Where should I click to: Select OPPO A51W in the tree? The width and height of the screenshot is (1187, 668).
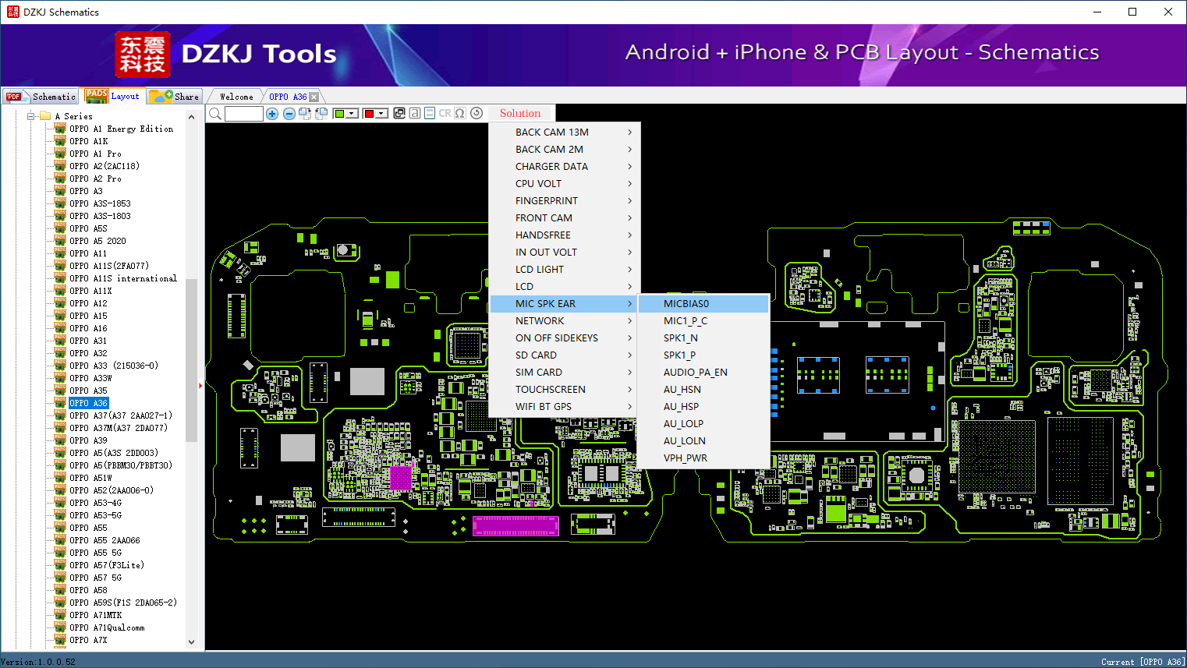[x=90, y=478]
